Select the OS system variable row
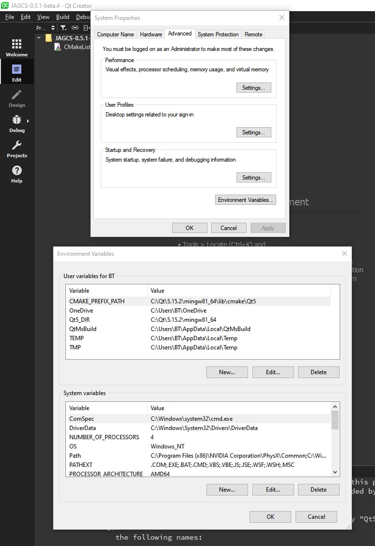Viewport: 375px width, 546px height. (198, 447)
